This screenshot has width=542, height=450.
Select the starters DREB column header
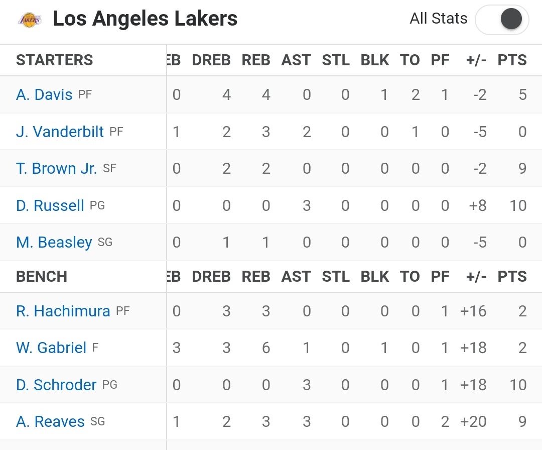click(211, 60)
